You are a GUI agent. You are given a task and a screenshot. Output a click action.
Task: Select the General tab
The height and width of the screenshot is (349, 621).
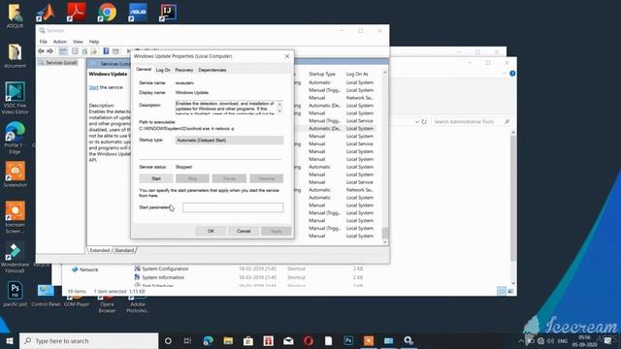point(144,69)
